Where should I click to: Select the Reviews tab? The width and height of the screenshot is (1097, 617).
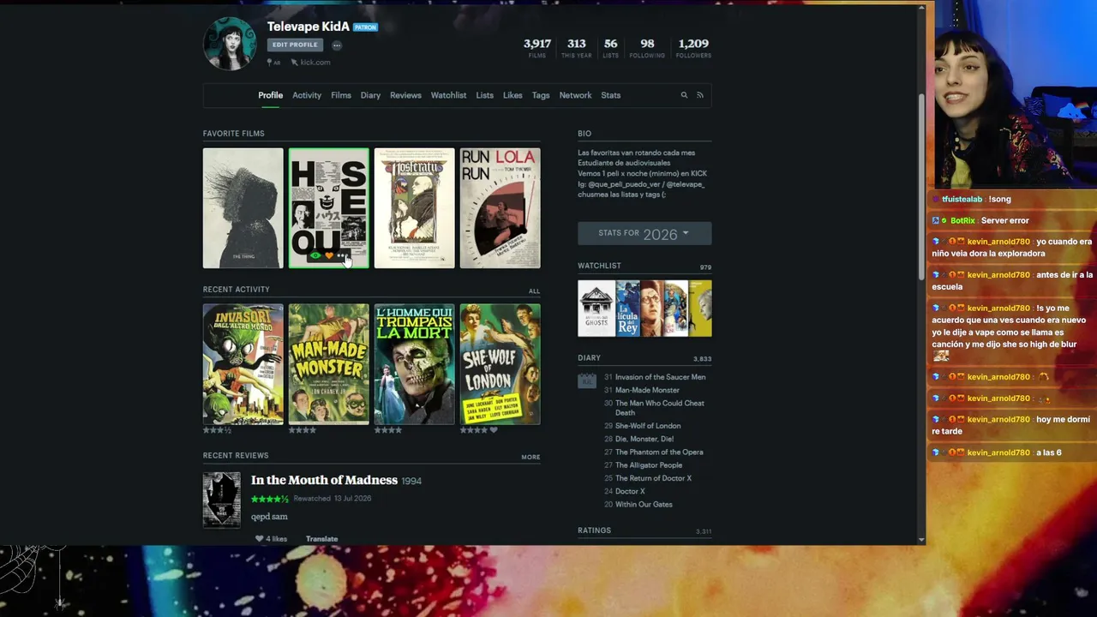point(405,95)
